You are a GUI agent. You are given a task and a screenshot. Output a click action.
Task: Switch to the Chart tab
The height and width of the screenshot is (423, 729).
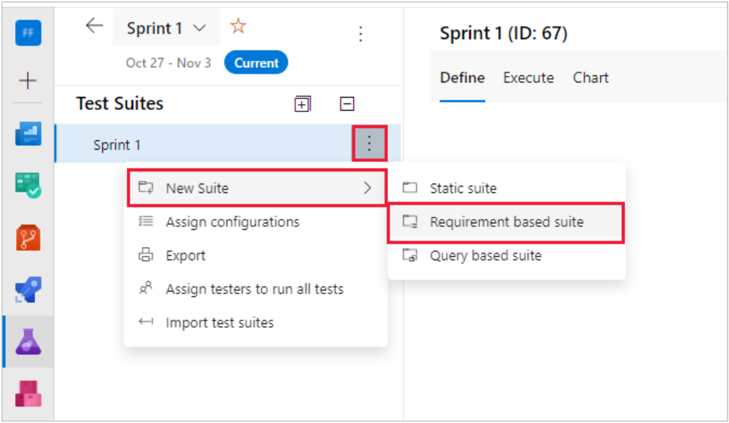click(591, 78)
